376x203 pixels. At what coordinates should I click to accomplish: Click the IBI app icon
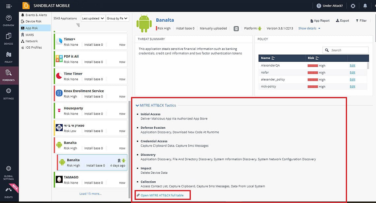[x=59, y=127]
